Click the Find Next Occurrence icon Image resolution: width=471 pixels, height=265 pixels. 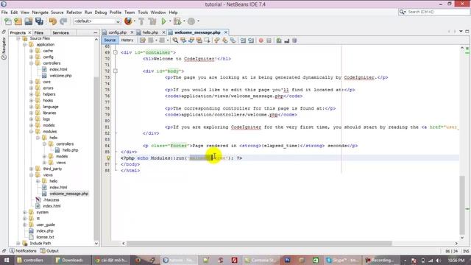[x=191, y=40]
